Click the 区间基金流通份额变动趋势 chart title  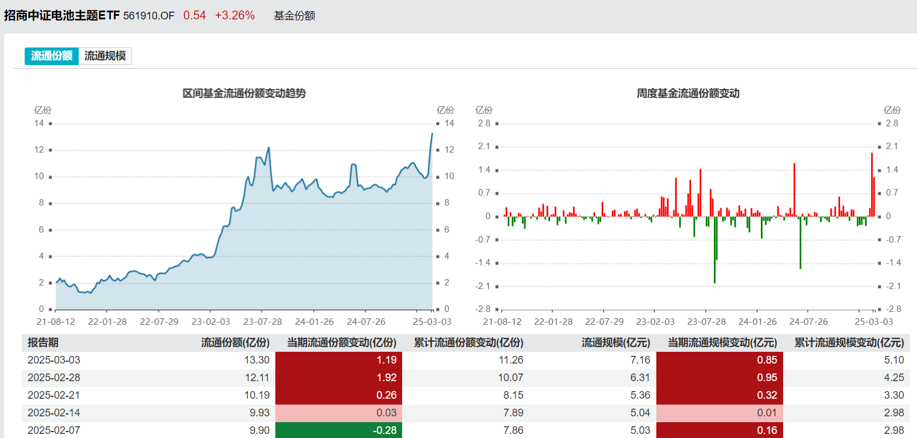point(244,93)
